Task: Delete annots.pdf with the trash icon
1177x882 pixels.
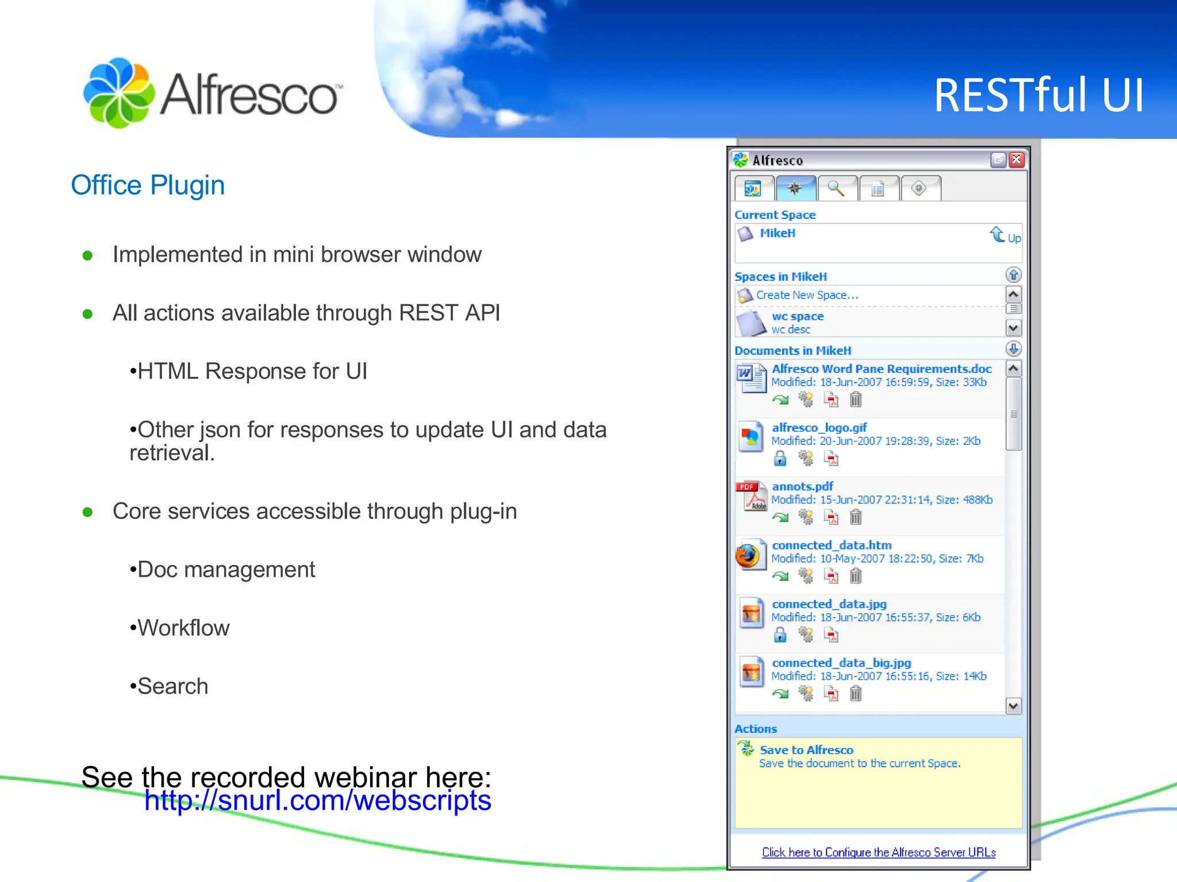Action: (x=856, y=517)
